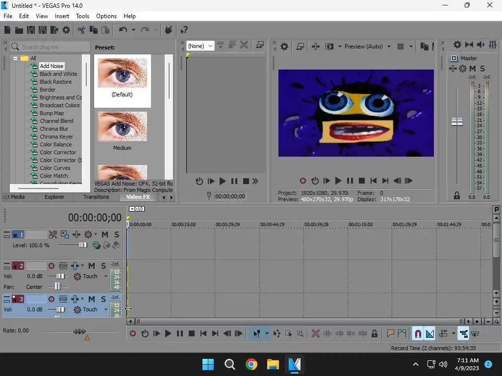
Task: Open the Insert menu
Action: [62, 16]
